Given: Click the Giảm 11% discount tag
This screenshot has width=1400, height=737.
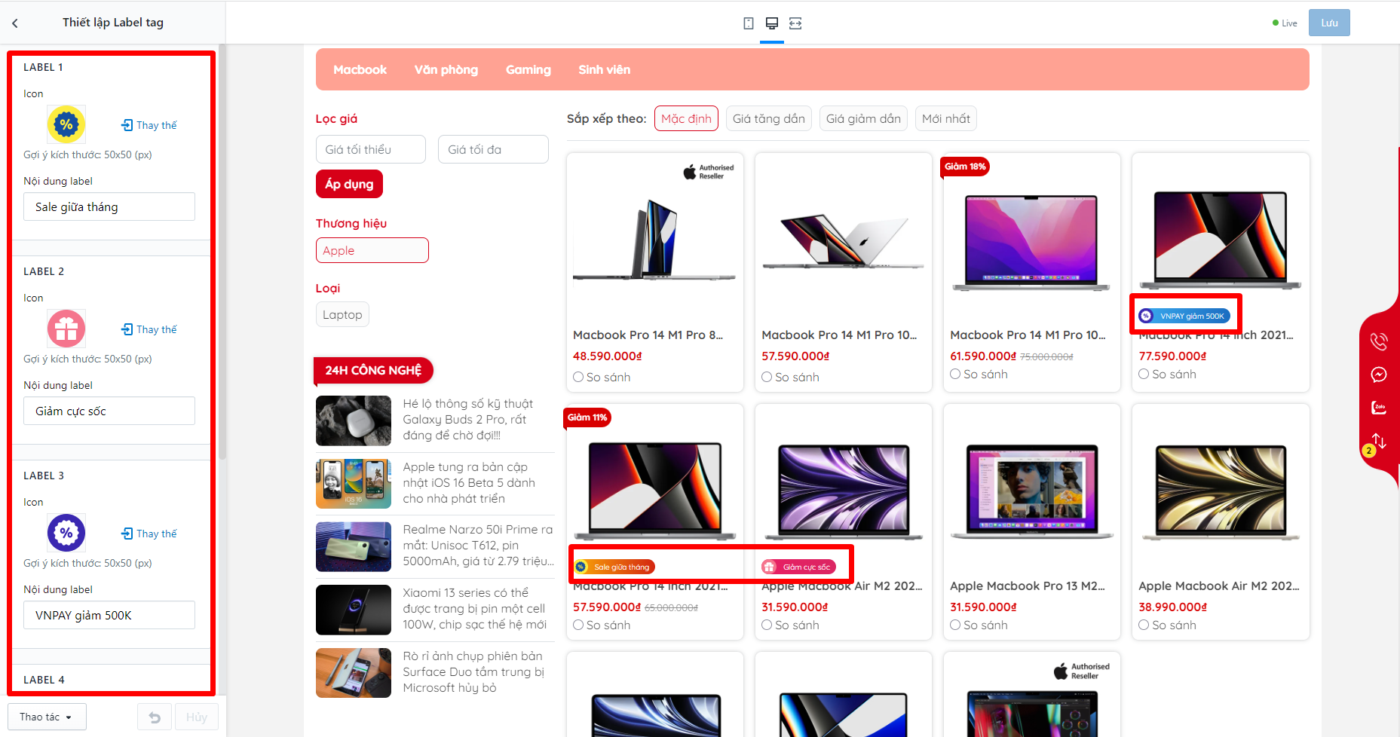Looking at the screenshot, I should pos(587,417).
